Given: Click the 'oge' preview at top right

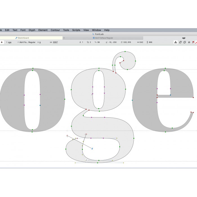Looking at the screenshot, I should [x=184, y=38].
